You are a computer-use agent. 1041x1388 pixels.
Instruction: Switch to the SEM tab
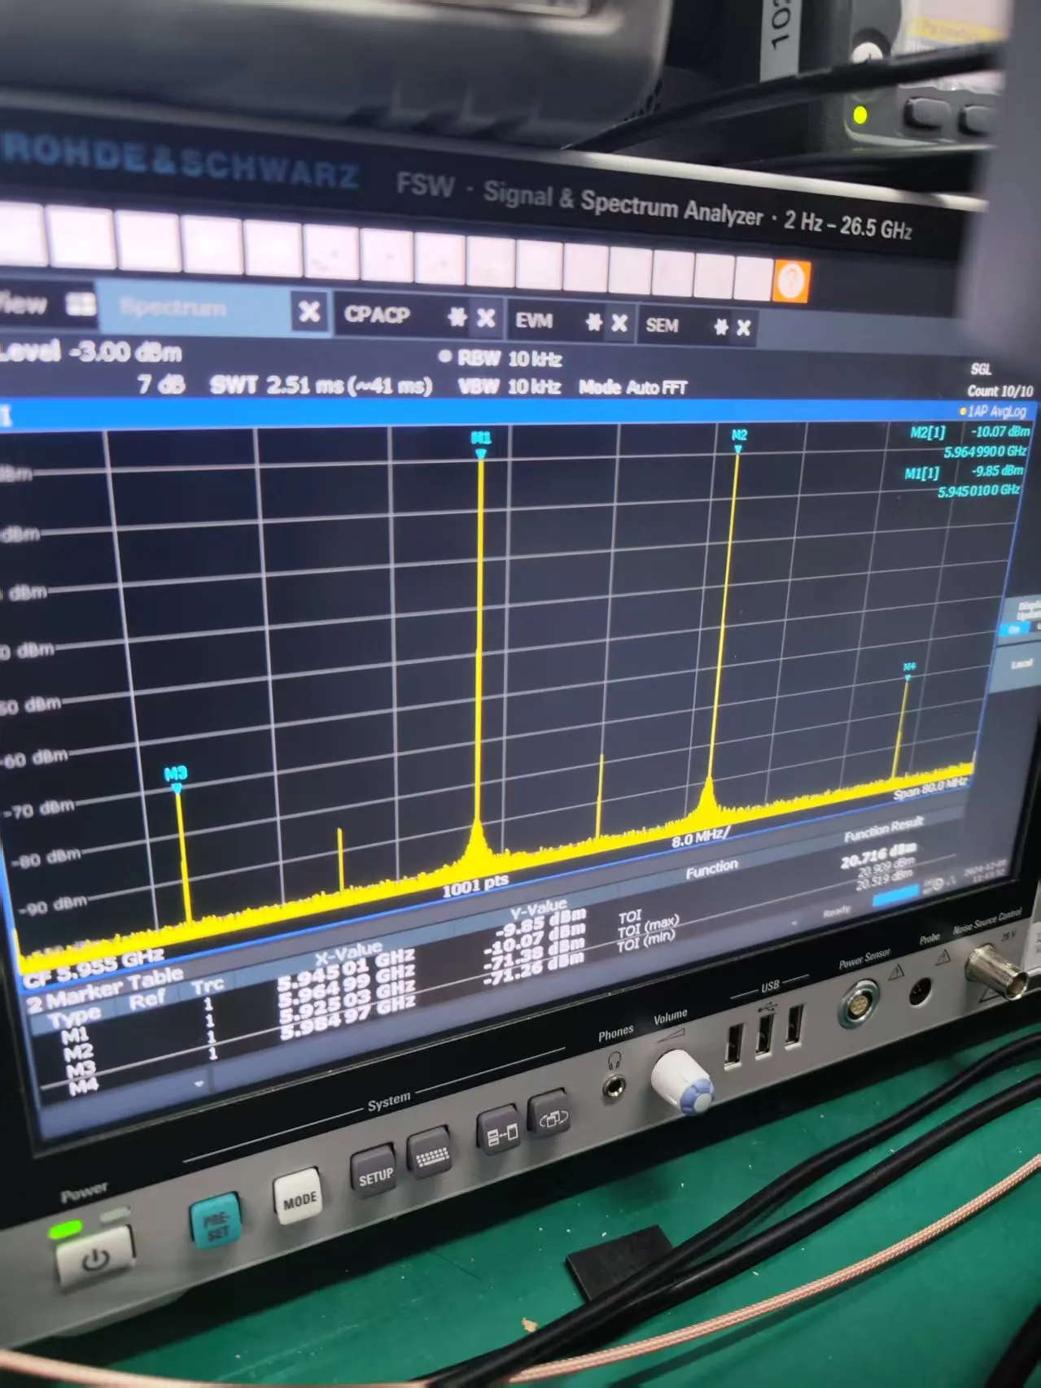click(x=662, y=325)
